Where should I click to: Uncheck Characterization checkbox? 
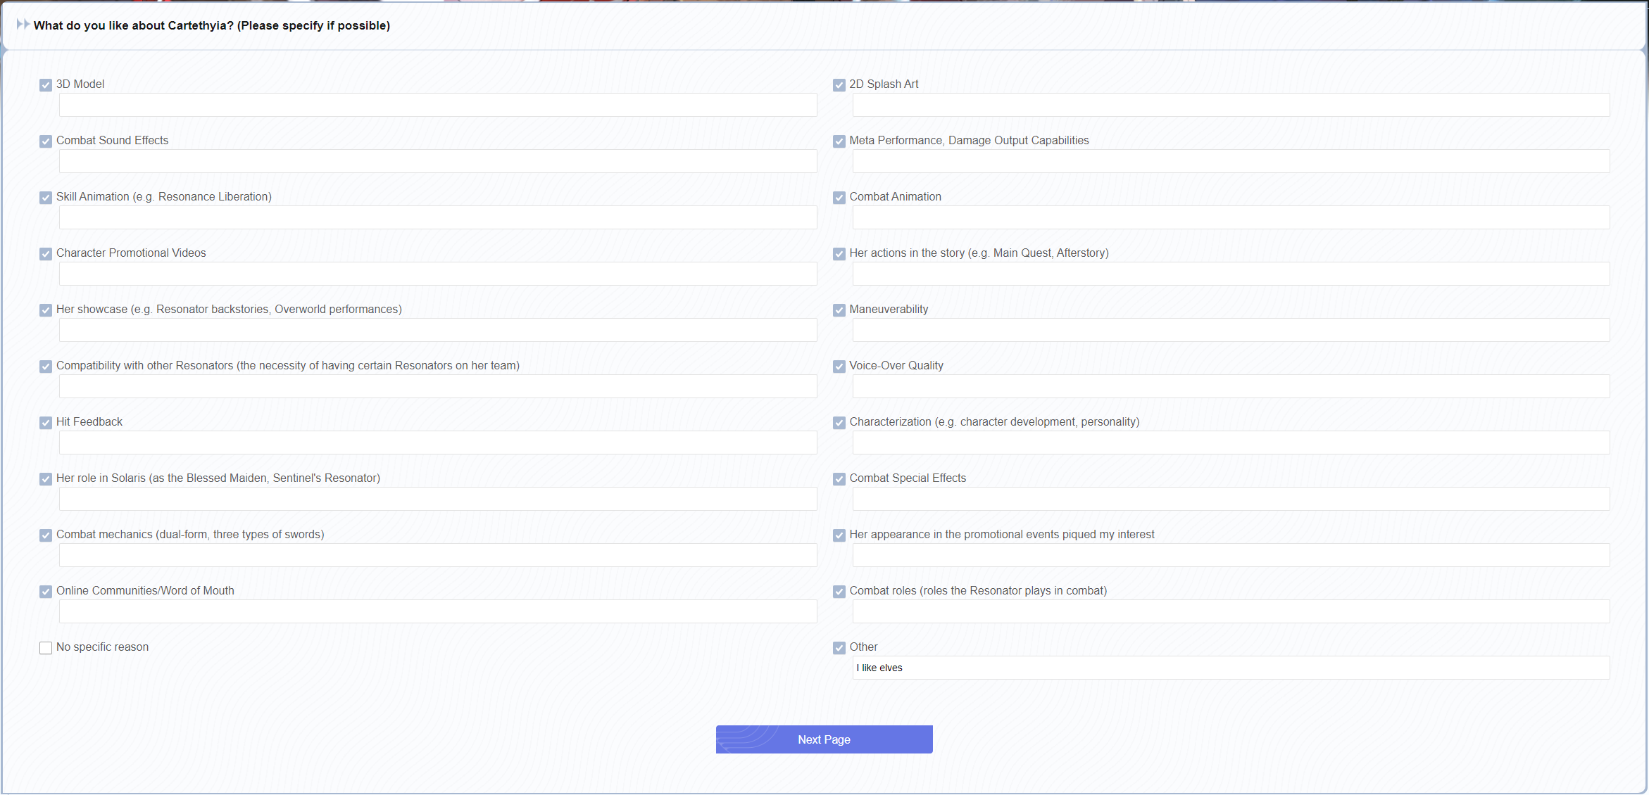[x=839, y=423]
